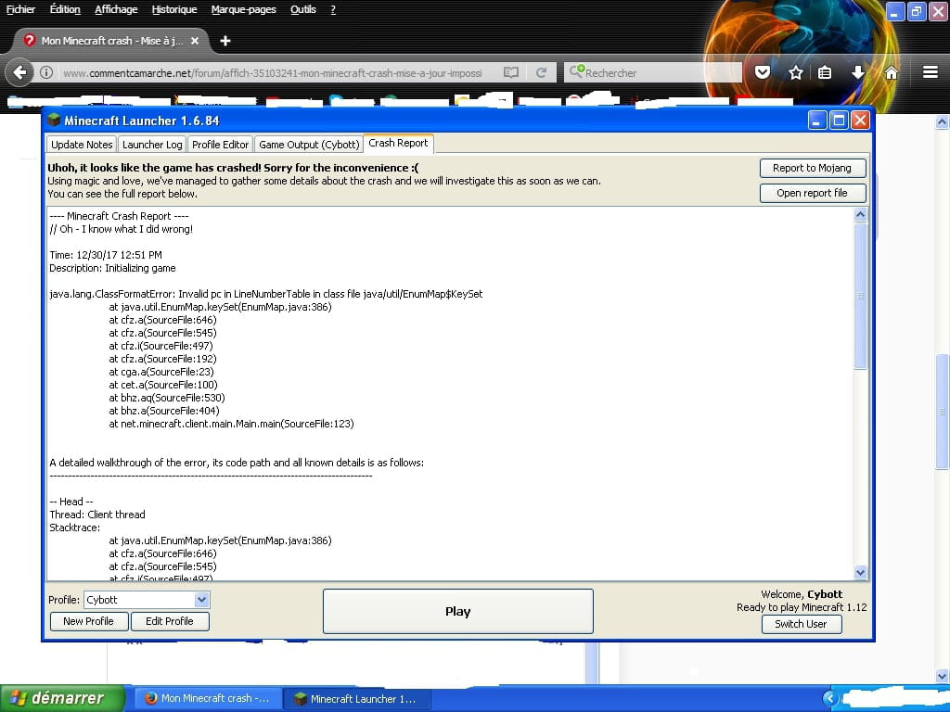Toggle Firefox reader view icon

click(x=511, y=72)
